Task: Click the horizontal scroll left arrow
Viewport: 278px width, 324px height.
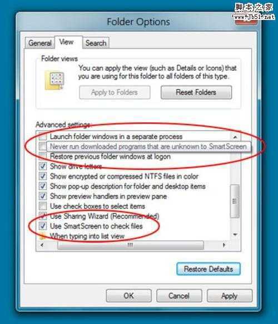Action: pyautogui.click(x=42, y=245)
